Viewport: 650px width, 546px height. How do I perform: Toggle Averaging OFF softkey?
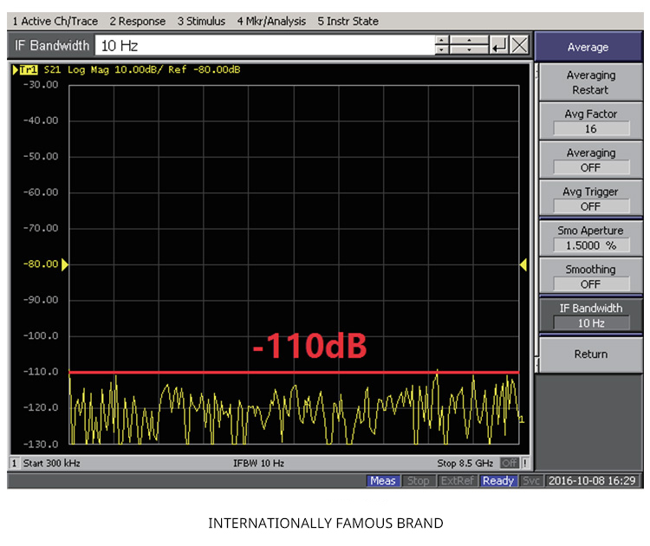pos(590,159)
